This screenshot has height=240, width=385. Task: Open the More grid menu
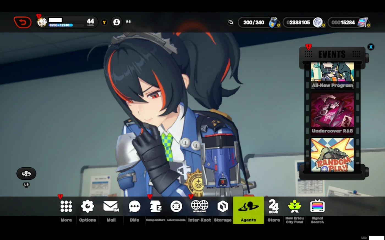[66, 206]
